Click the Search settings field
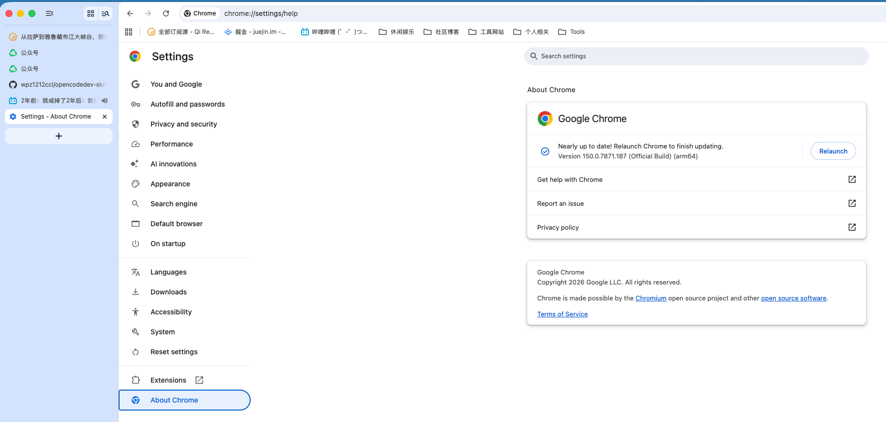This screenshot has width=886, height=422. (x=696, y=56)
